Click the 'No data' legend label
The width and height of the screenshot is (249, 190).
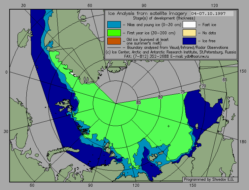209,33
